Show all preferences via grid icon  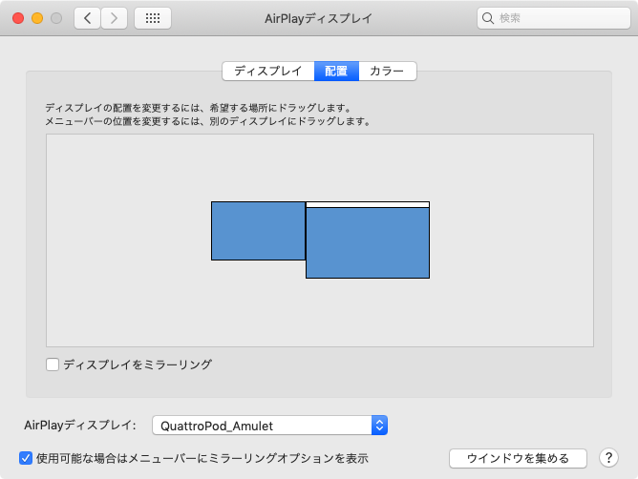tap(153, 18)
